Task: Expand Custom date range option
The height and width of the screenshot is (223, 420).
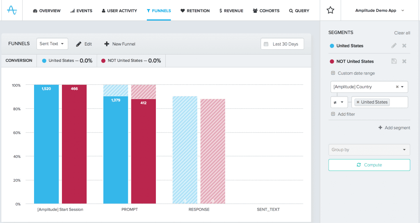Action: click(x=333, y=73)
